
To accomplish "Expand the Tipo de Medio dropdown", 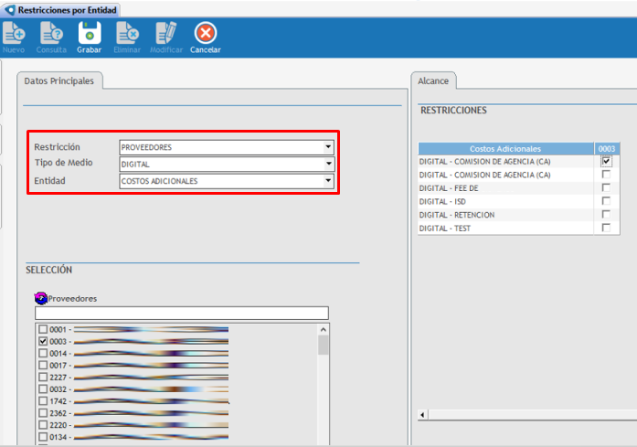I will pos(328,165).
